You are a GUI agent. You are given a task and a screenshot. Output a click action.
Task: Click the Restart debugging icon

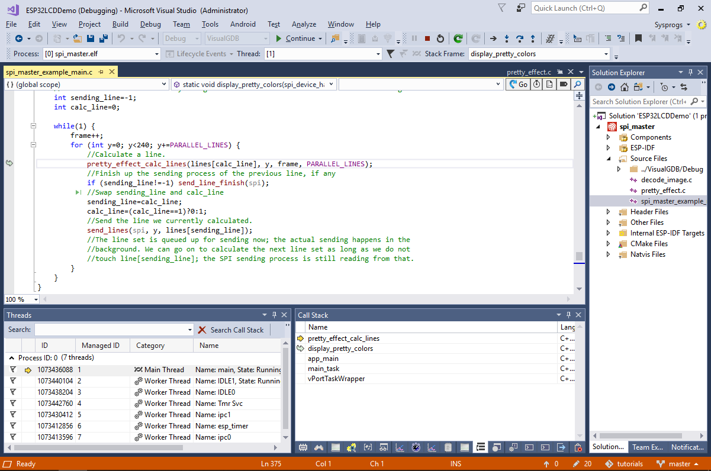pos(440,38)
